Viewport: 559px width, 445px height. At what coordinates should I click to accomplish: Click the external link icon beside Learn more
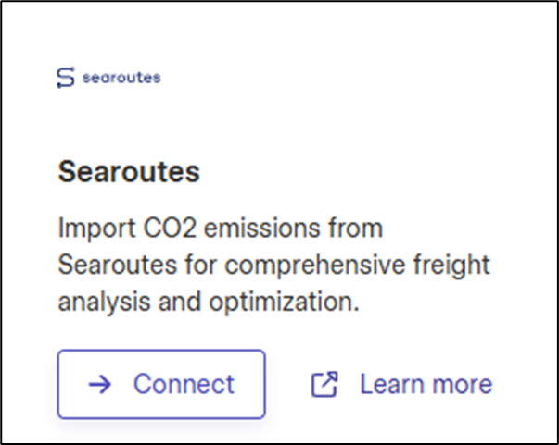tap(324, 384)
